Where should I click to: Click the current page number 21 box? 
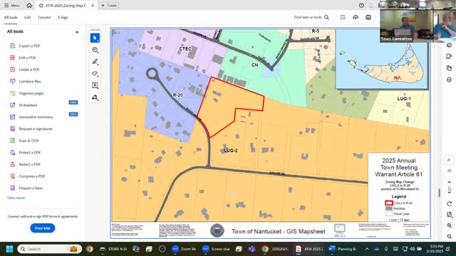click(449, 160)
